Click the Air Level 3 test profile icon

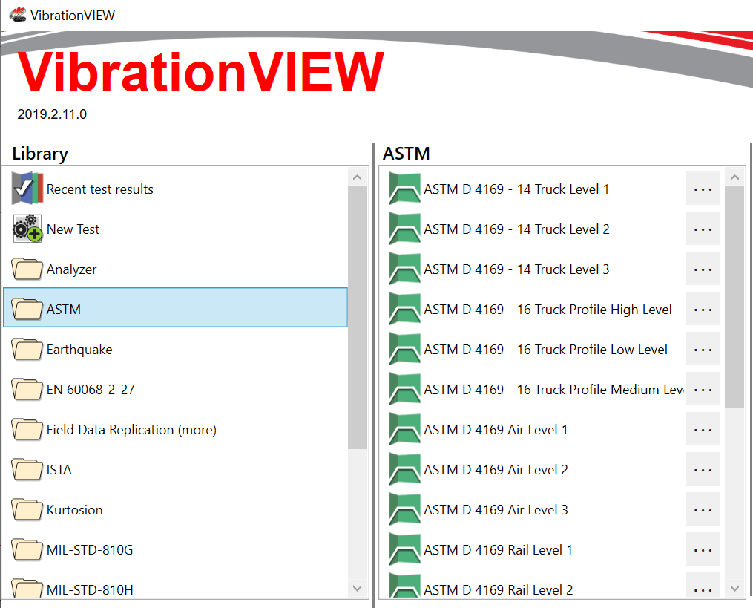point(405,509)
